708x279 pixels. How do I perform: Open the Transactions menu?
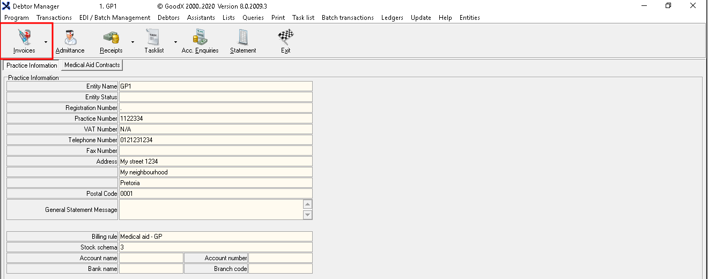coord(54,18)
